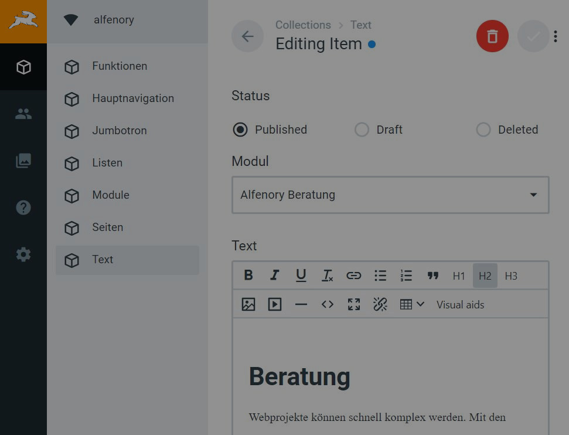Open the User Directory sidebar icon

[x=23, y=114]
